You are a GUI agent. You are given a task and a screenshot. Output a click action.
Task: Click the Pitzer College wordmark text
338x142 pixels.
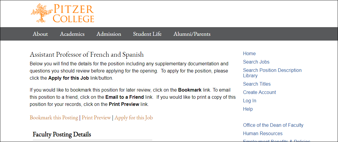74,13
